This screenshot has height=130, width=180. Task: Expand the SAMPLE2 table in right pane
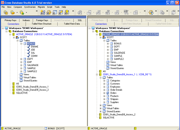[108, 59]
